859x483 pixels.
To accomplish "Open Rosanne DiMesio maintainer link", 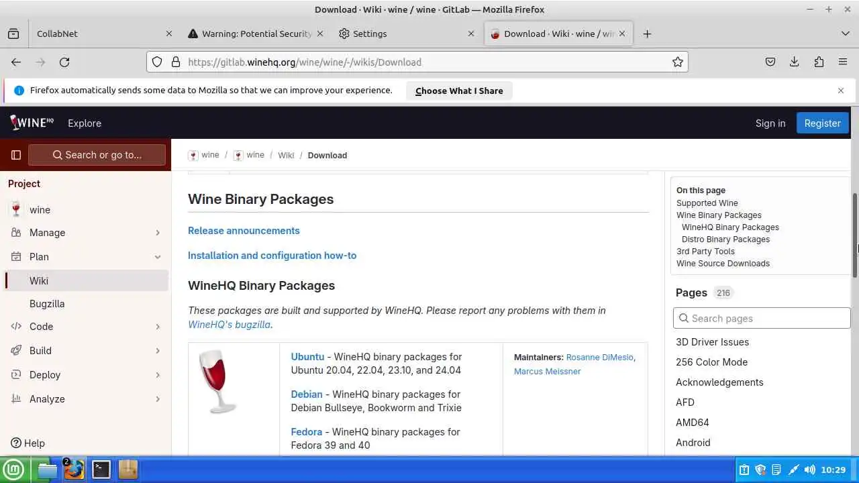I will click(599, 357).
